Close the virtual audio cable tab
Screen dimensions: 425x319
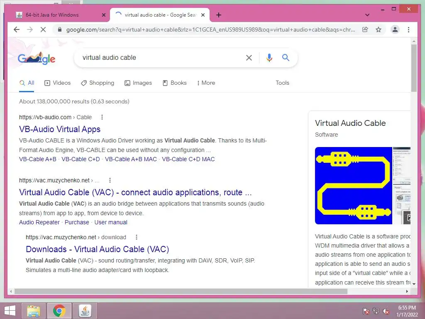point(203,15)
